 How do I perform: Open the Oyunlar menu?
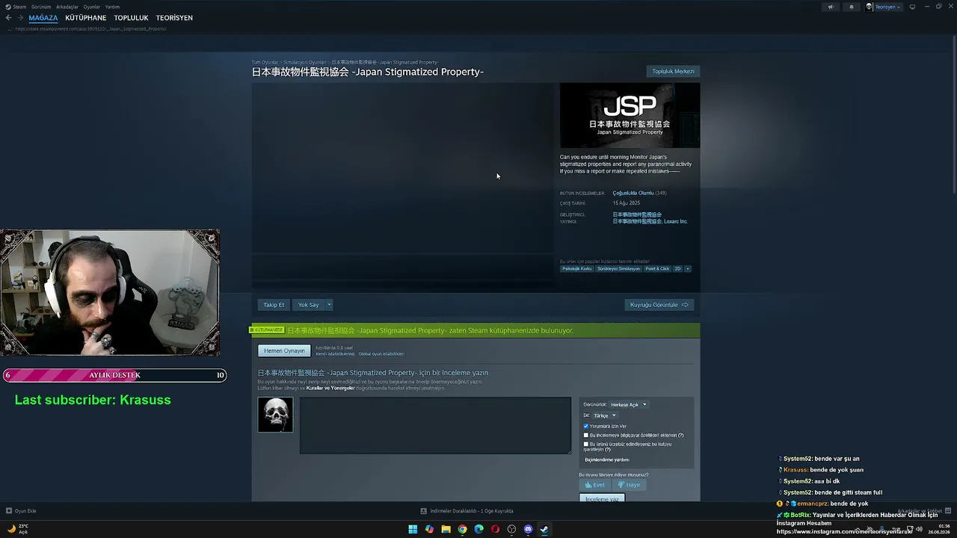click(x=92, y=7)
